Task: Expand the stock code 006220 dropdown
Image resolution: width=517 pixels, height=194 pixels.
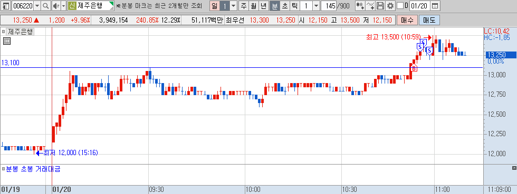Action: pos(37,6)
